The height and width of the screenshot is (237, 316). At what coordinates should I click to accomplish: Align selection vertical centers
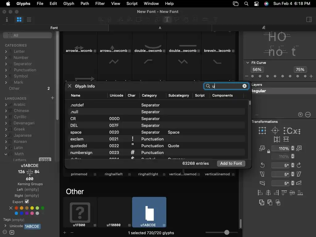[292, 193]
